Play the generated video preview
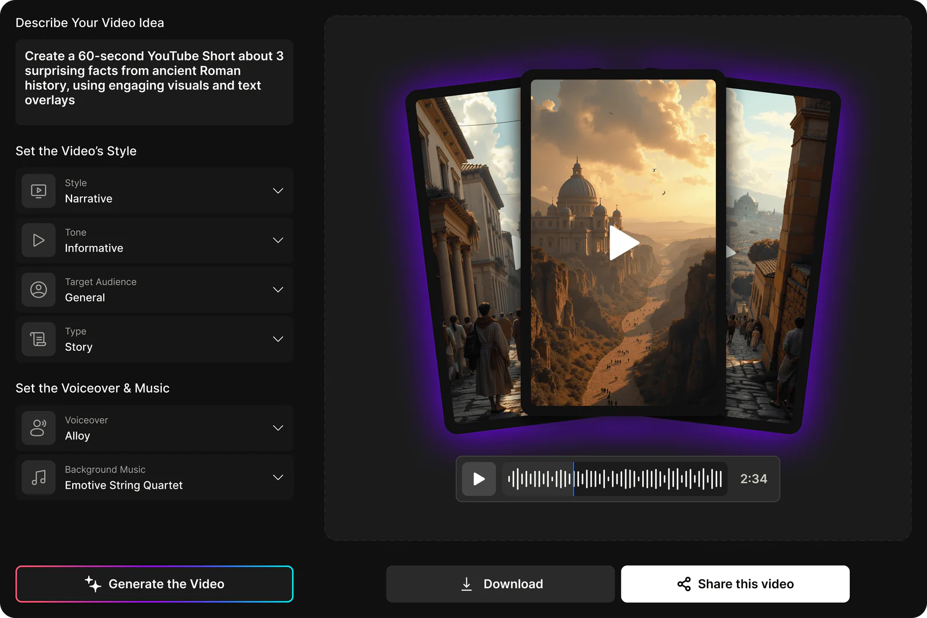 point(624,243)
